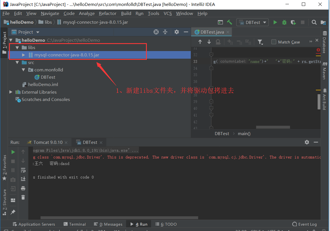Viewport: 330px width, 231px height.
Task: Toggle the 1: Project side tab
Action: [x=5, y=43]
